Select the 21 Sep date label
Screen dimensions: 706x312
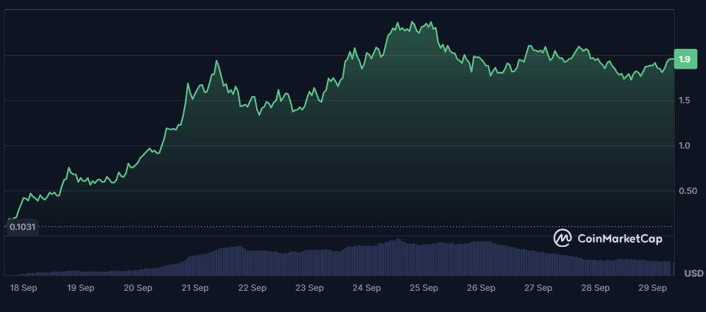point(195,288)
